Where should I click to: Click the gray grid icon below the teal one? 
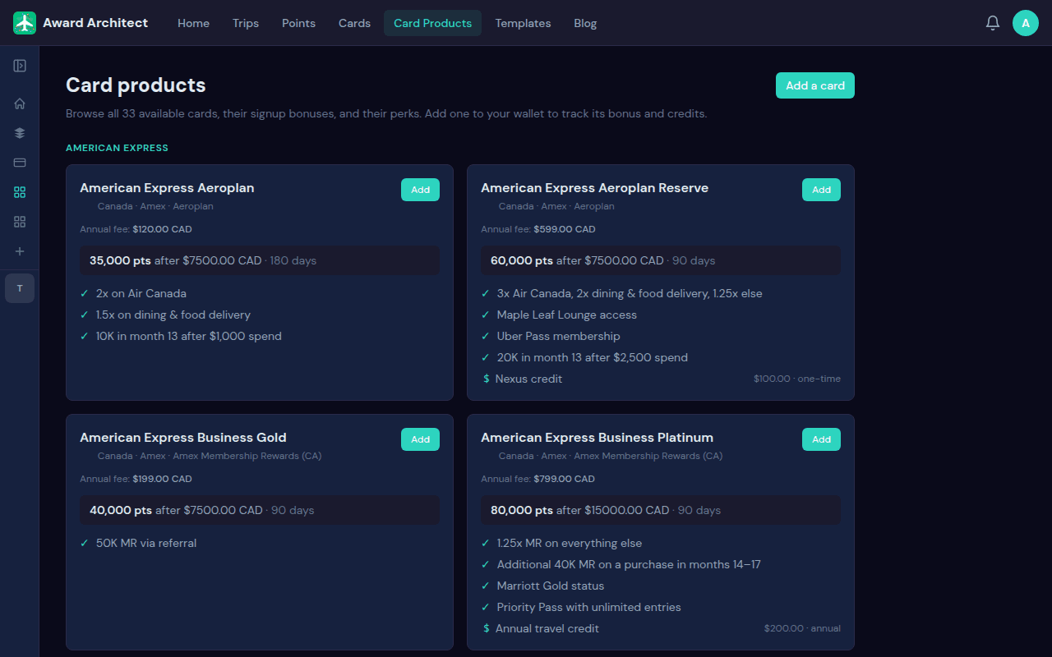pyautogui.click(x=20, y=222)
